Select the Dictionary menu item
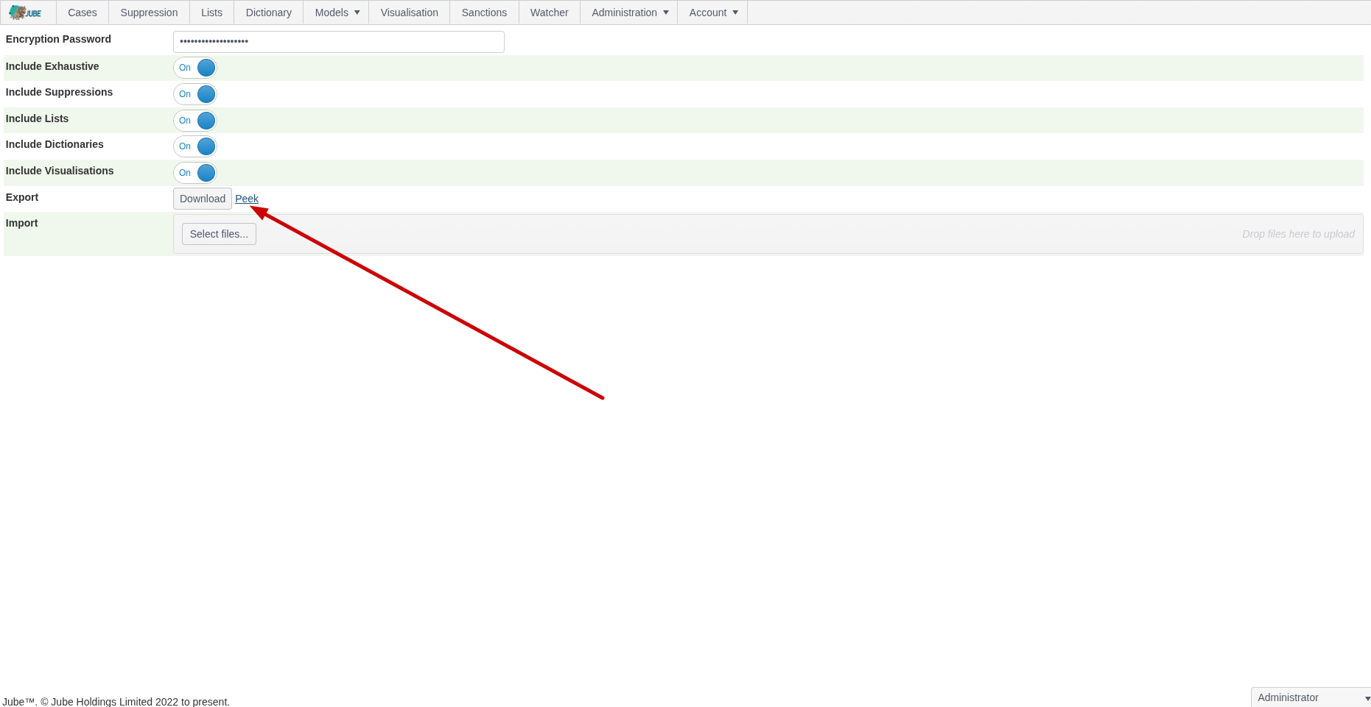The image size is (1371, 707). [269, 13]
